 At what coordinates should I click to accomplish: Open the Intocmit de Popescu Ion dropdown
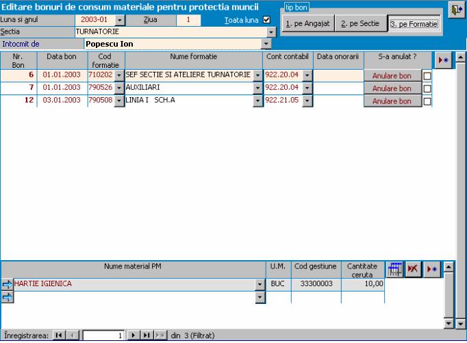click(266, 44)
